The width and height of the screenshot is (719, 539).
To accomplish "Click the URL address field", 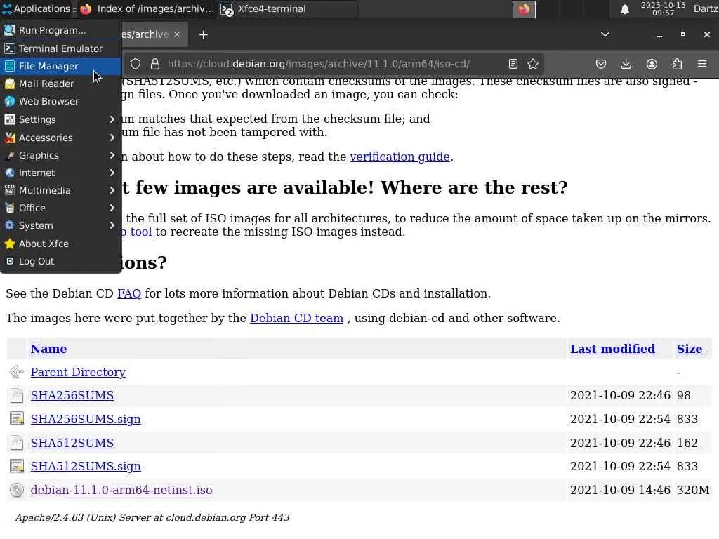I will pyautogui.click(x=330, y=64).
